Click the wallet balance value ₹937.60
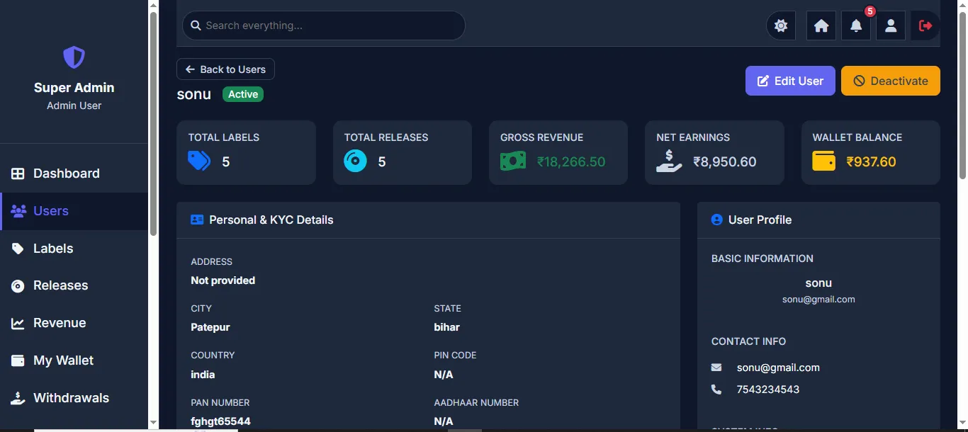The height and width of the screenshot is (432, 968). [871, 161]
